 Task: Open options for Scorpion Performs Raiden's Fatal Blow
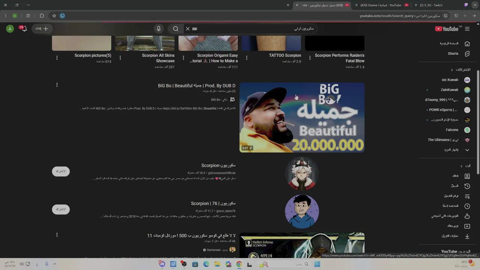[x=310, y=58]
